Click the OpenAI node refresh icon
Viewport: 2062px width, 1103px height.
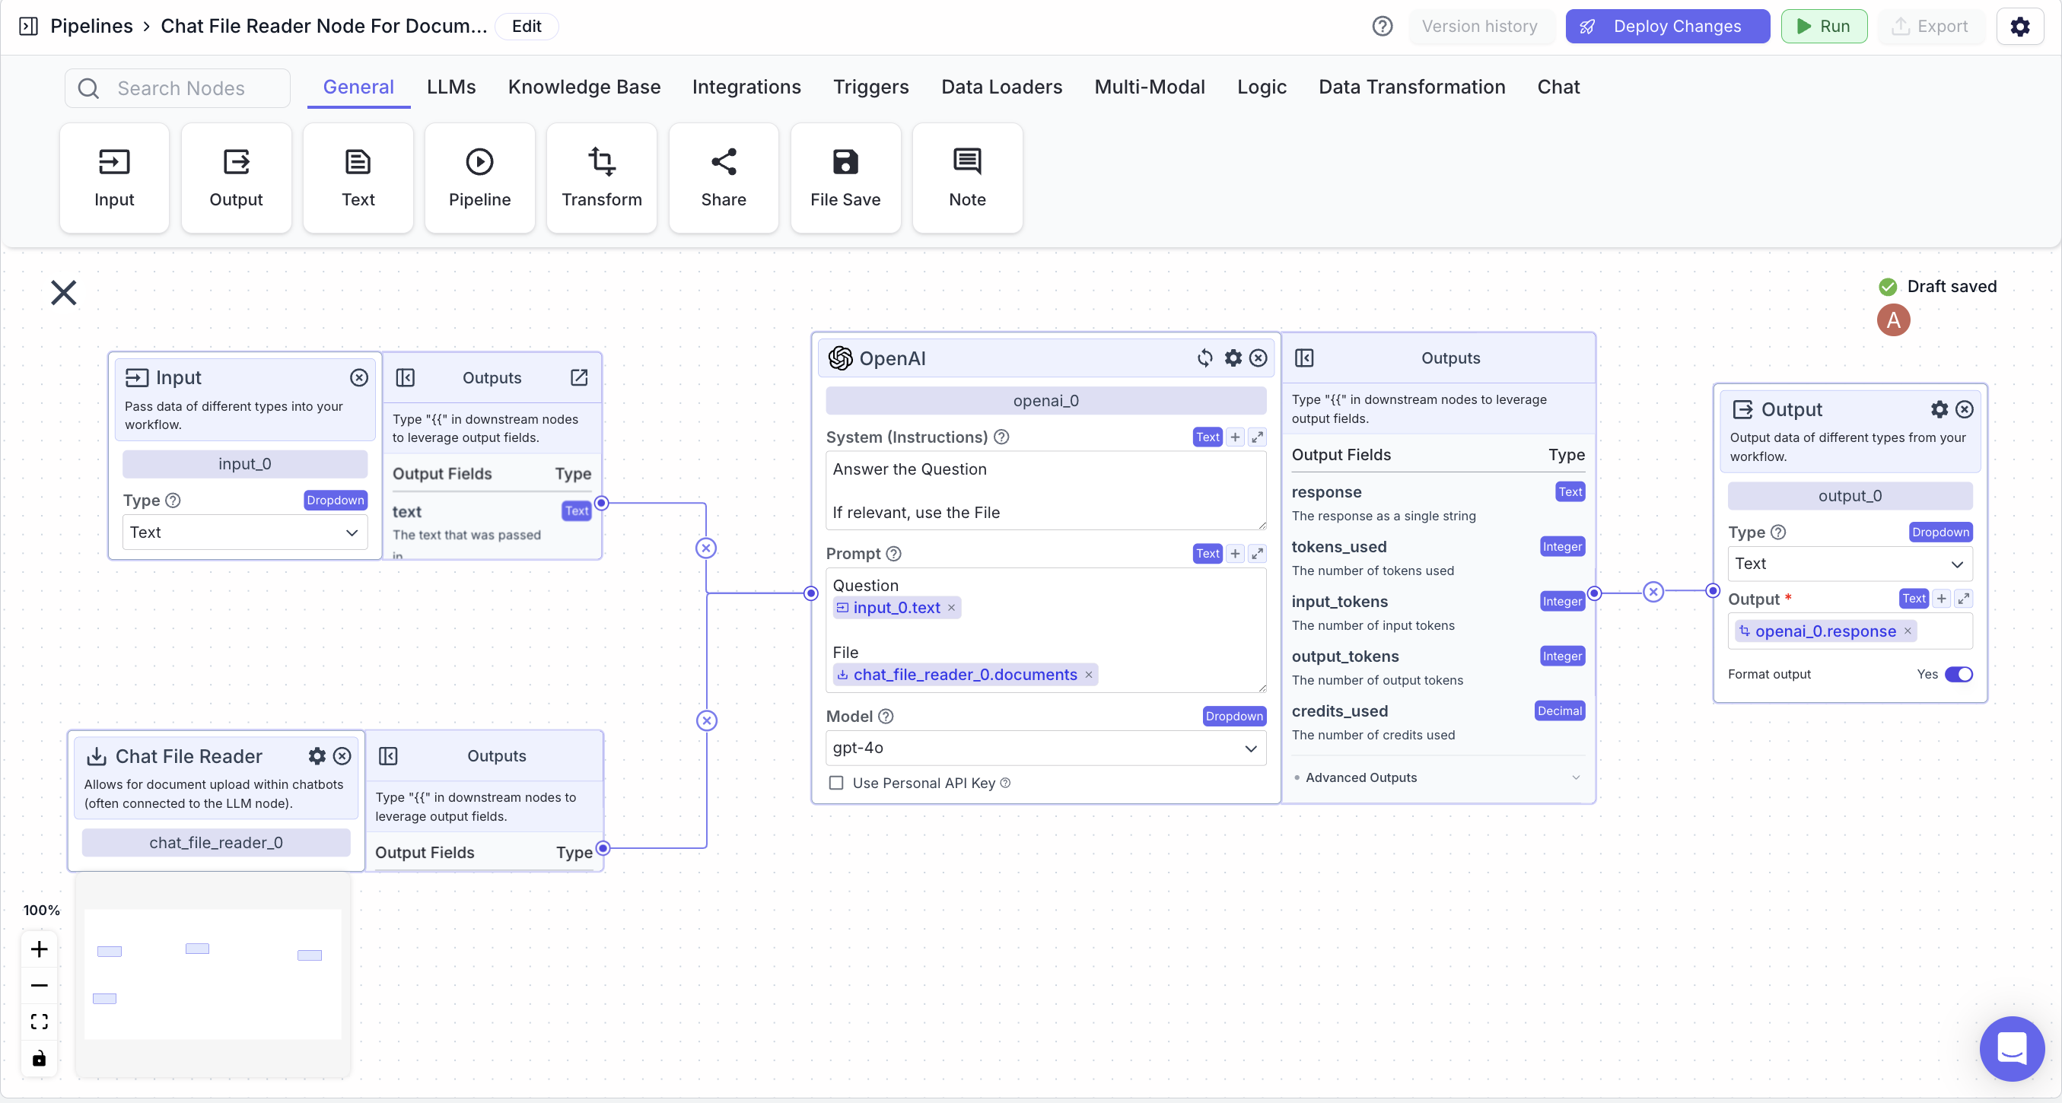[1204, 358]
